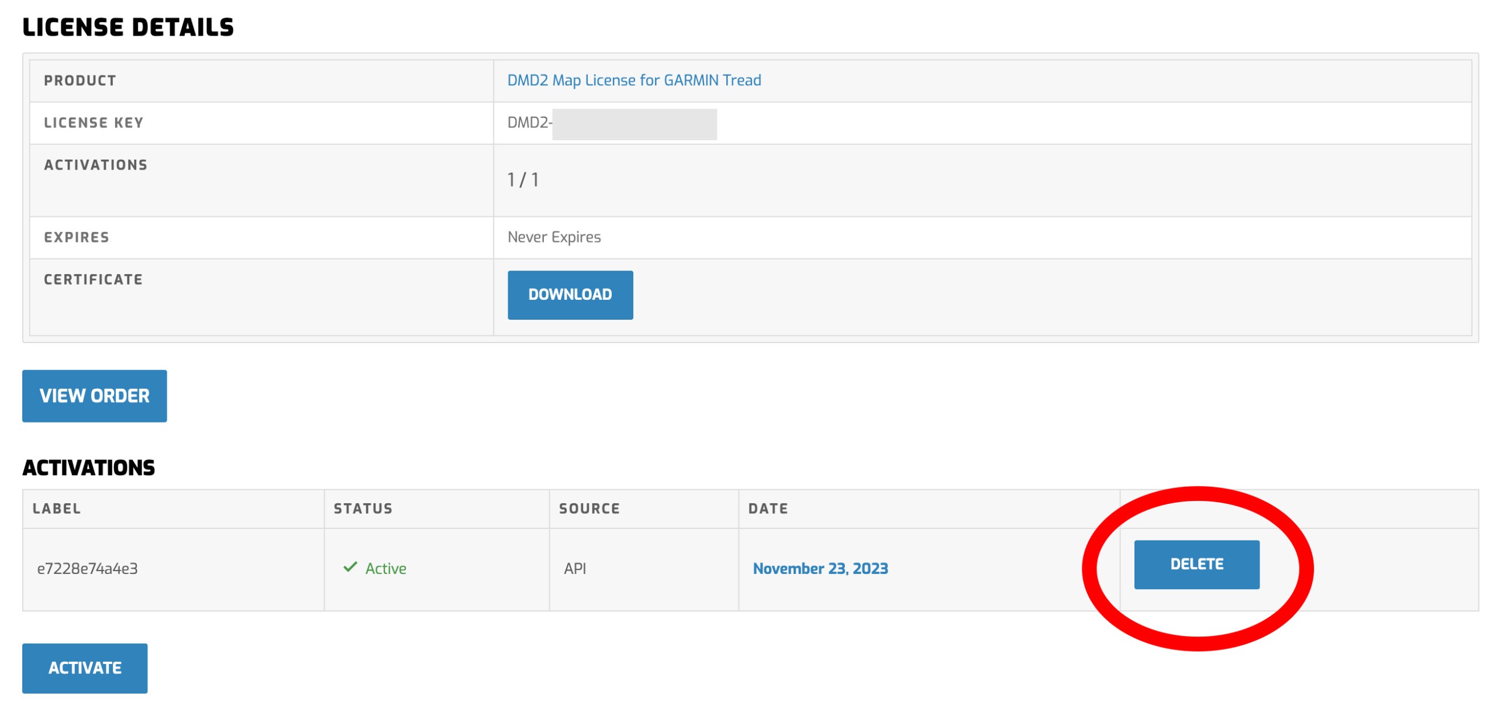This screenshot has width=1497, height=709.
Task: Click the DATE column header
Action: pyautogui.click(x=768, y=509)
